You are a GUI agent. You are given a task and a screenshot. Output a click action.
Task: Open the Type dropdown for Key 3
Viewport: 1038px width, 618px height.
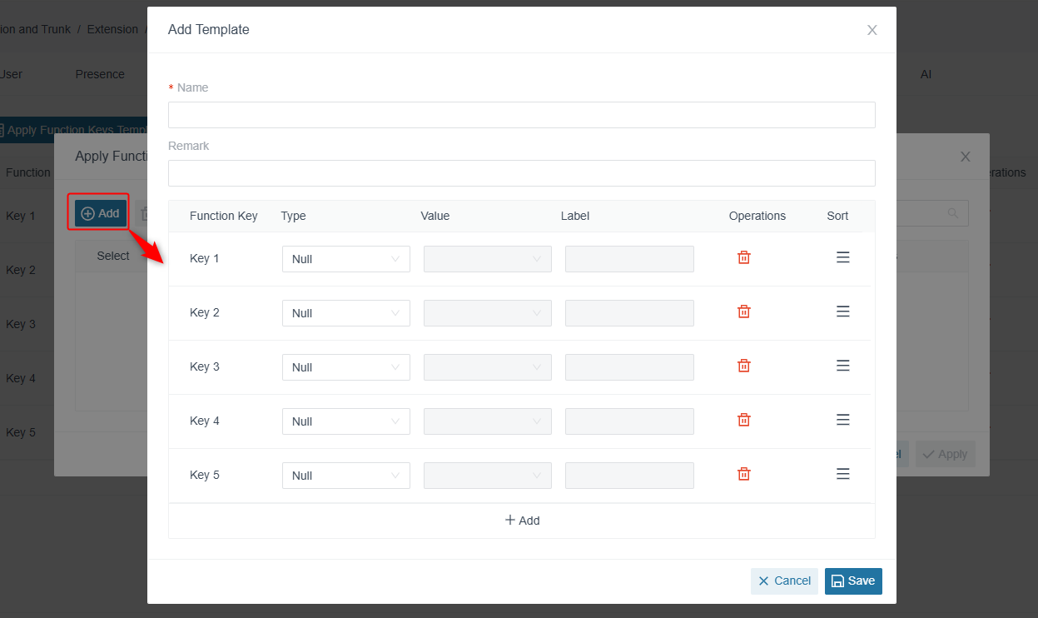pos(346,367)
